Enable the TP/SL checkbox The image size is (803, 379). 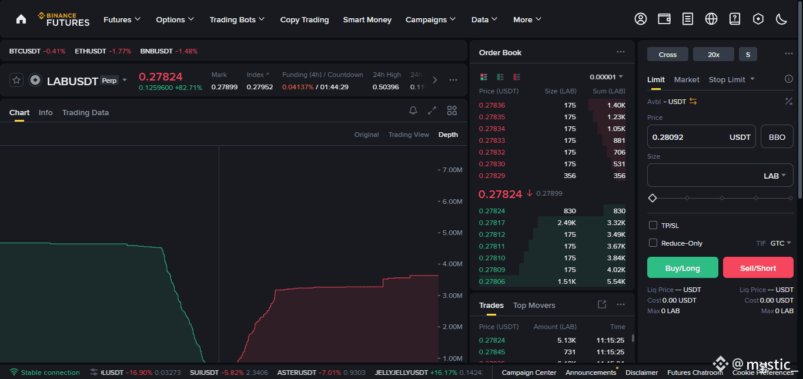(653, 225)
